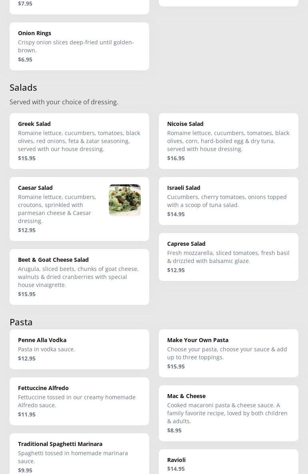Click the Caprese Salad description text

[x=228, y=257]
